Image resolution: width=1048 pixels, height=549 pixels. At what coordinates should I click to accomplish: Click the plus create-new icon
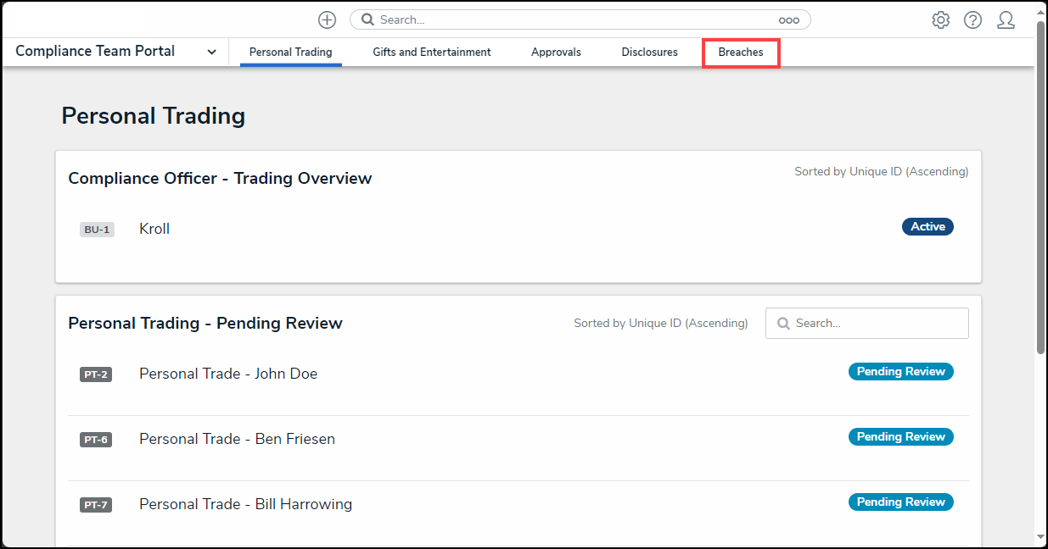[327, 19]
